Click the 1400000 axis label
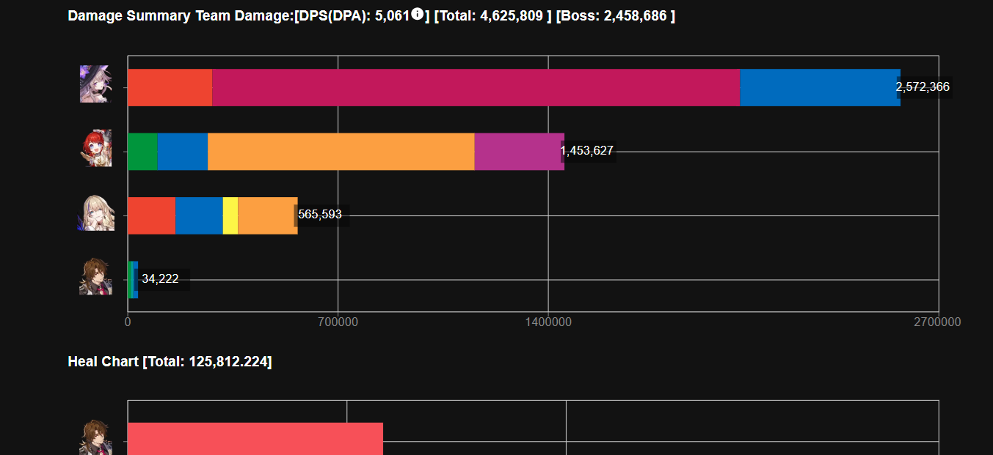Viewport: 993px width, 455px height. pyautogui.click(x=549, y=322)
